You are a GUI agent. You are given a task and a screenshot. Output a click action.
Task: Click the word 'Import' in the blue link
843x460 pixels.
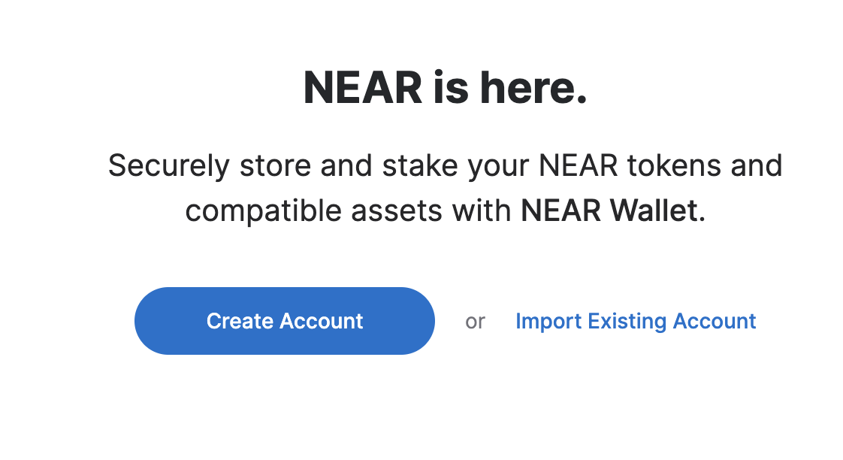click(x=548, y=322)
